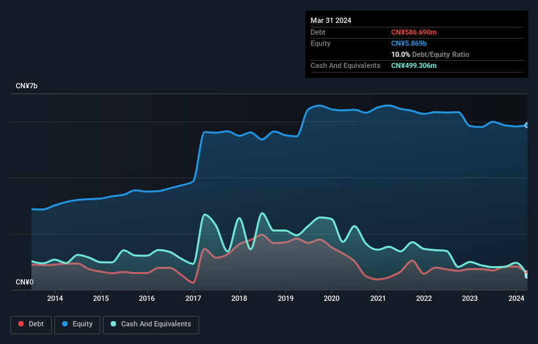The height and width of the screenshot is (344, 538).
Task: Click the teal Cash And Equivalents legend dot
Action: pos(113,324)
